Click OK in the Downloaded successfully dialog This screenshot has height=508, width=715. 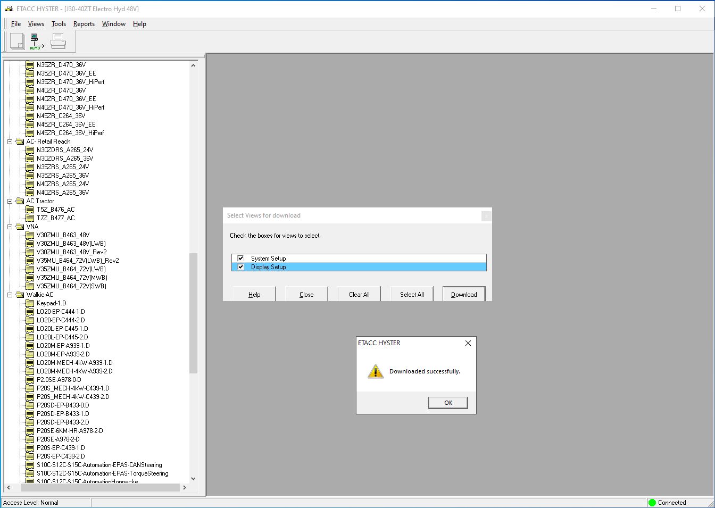coord(448,403)
